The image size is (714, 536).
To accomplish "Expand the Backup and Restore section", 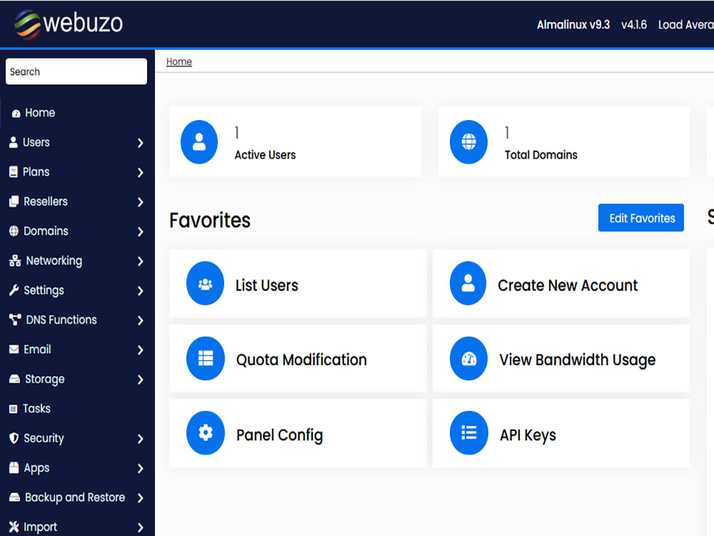I will (75, 497).
